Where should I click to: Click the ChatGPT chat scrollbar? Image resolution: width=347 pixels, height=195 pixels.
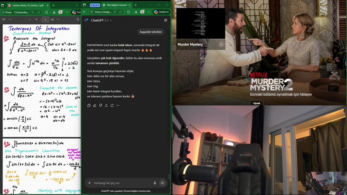(169, 177)
